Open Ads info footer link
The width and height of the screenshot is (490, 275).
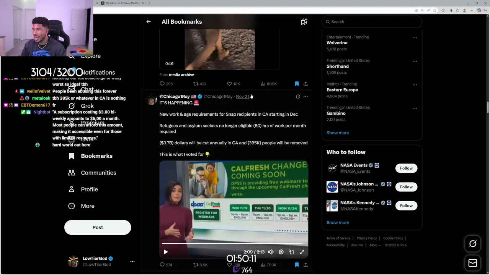click(x=357, y=245)
